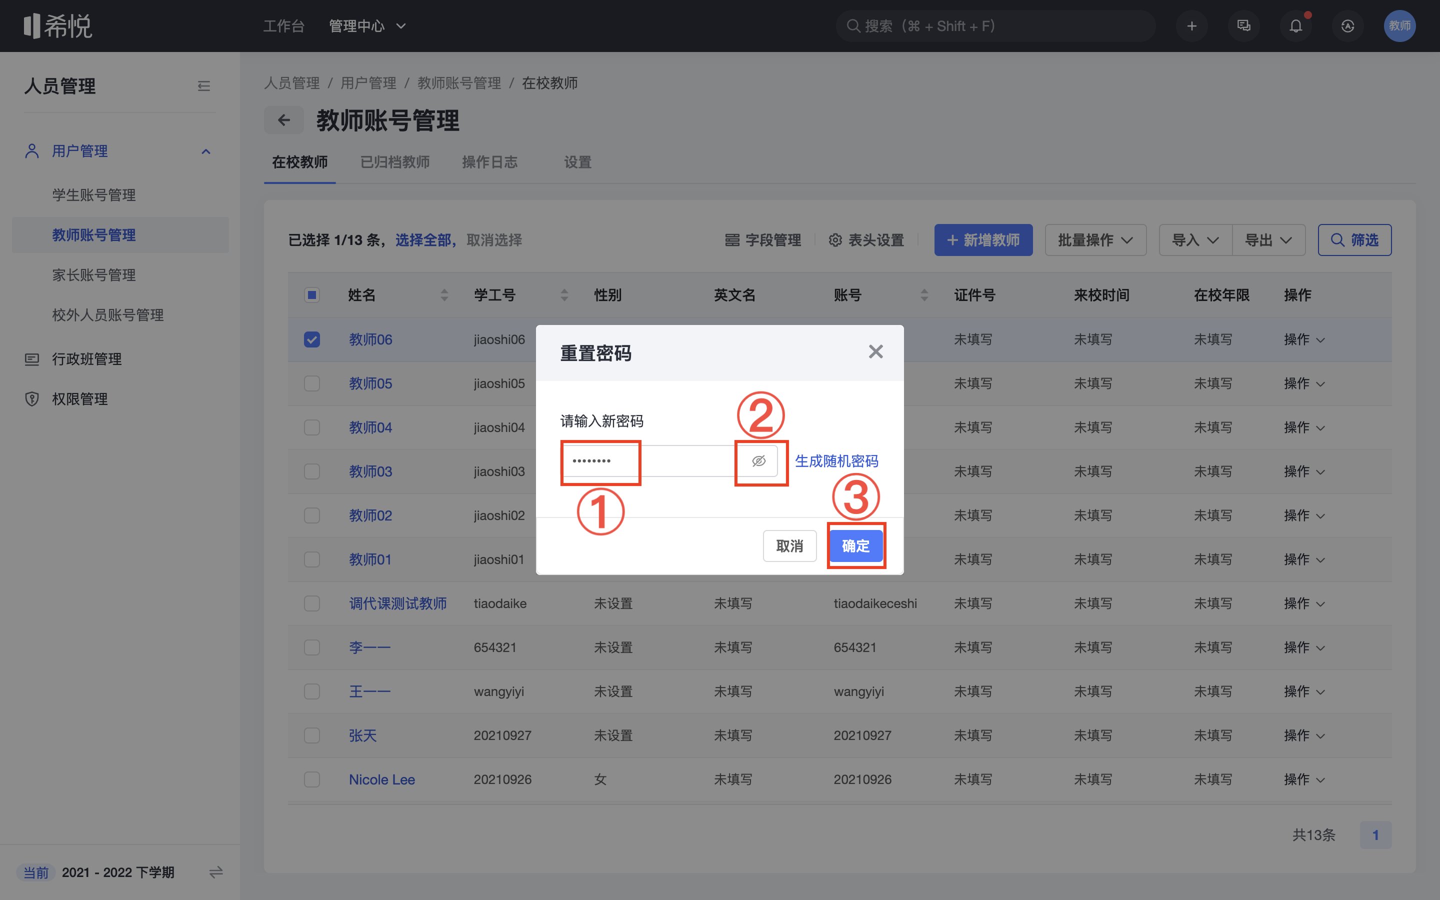Check the 教师05 row checkbox
1440x900 pixels.
pyautogui.click(x=312, y=383)
